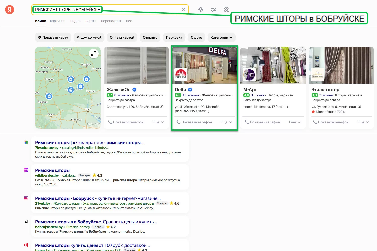Open bobrujsk.deal.by result title
This screenshot has height=251, width=377.
pyautogui.click(x=96, y=222)
